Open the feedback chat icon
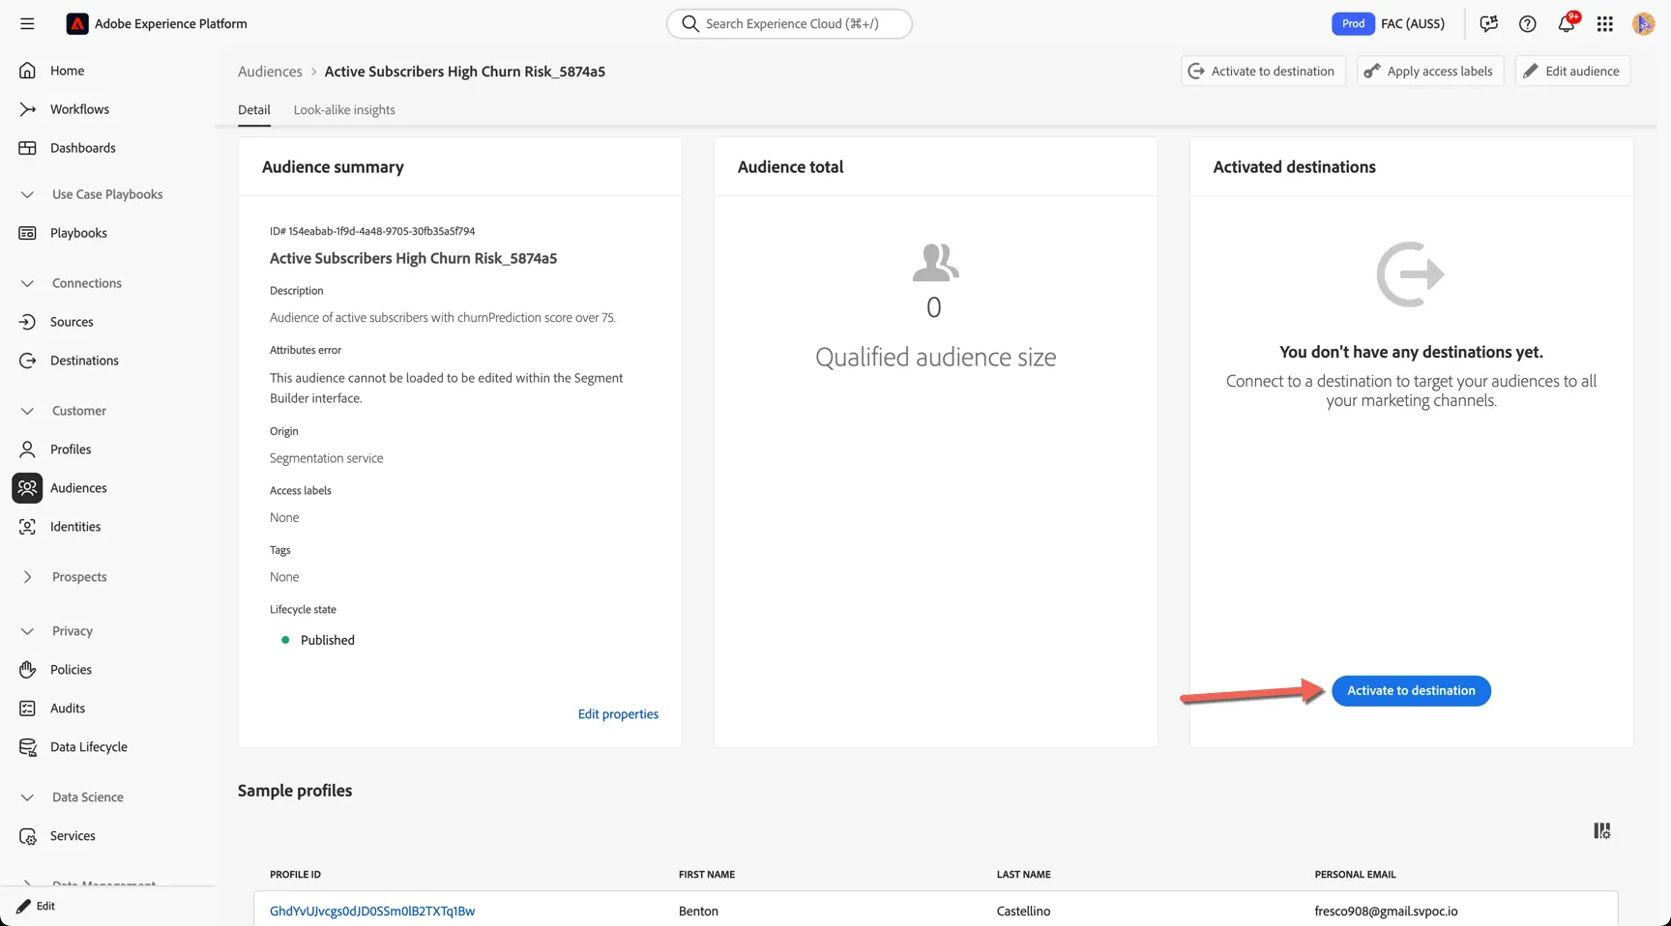The width and height of the screenshot is (1671, 926). pos(1489,24)
